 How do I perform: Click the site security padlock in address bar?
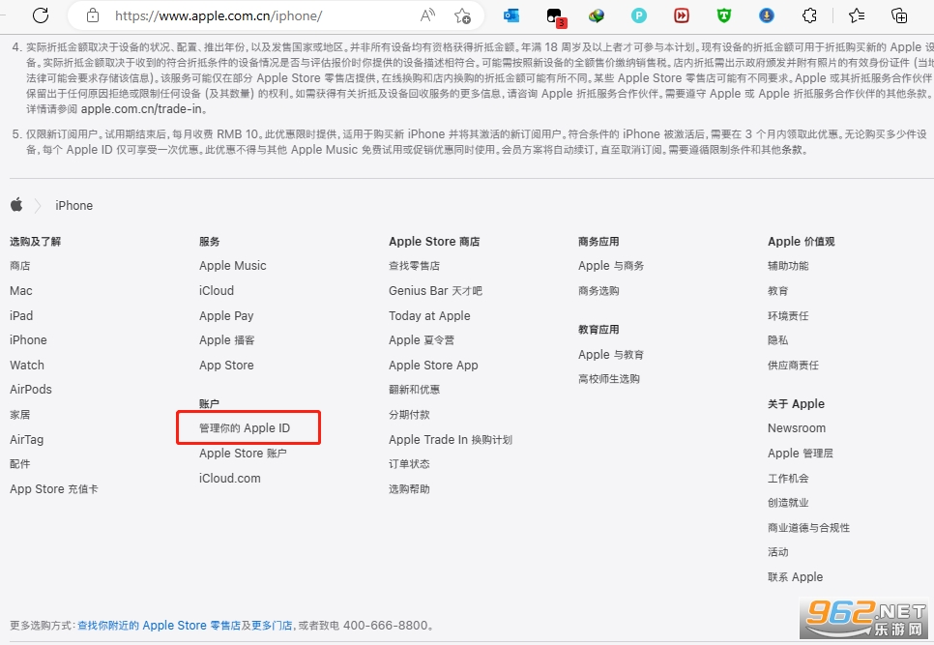pyautogui.click(x=92, y=15)
